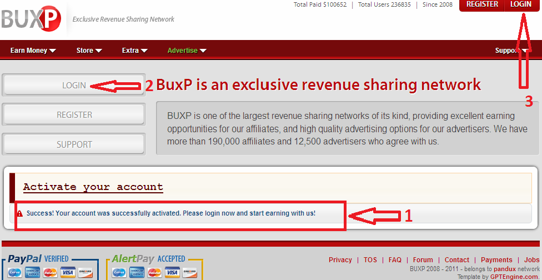Click the grey REGISTER sidebar button
The image size is (542, 280).
[x=74, y=115]
